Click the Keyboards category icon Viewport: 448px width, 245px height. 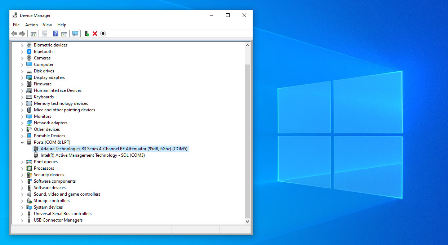(x=29, y=97)
